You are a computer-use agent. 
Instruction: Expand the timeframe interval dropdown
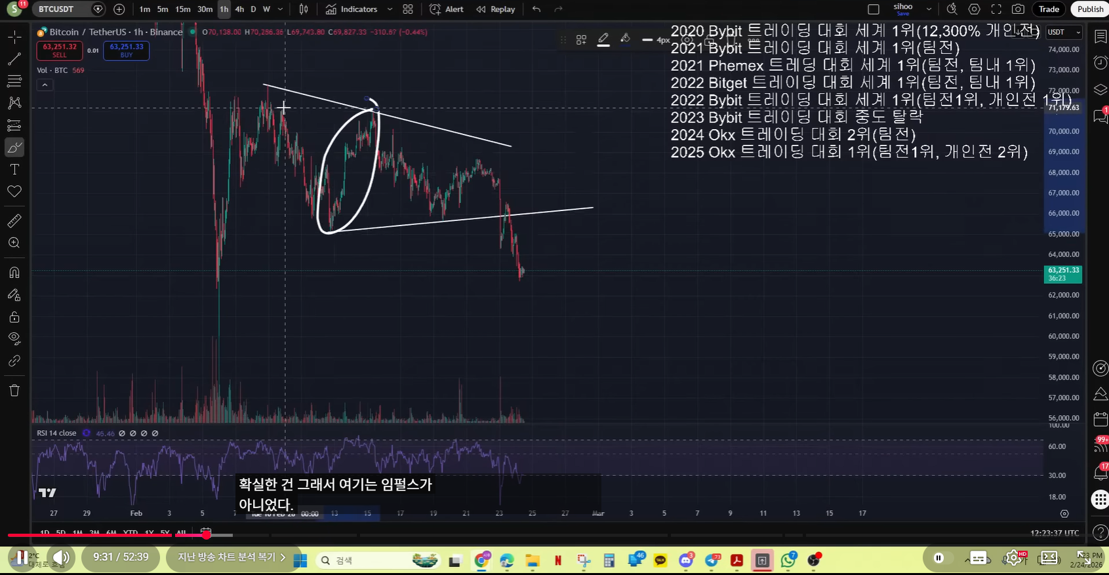pos(281,9)
